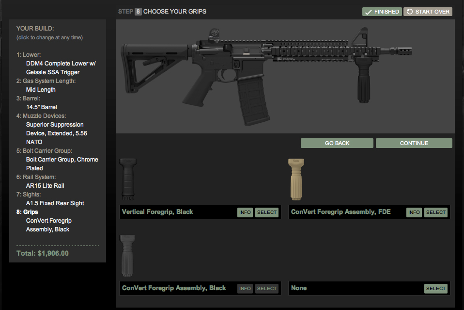Viewport: 464px width, 310px height.
Task: Select the ConVert Foregrip Assembly, Black
Action: pos(266,288)
